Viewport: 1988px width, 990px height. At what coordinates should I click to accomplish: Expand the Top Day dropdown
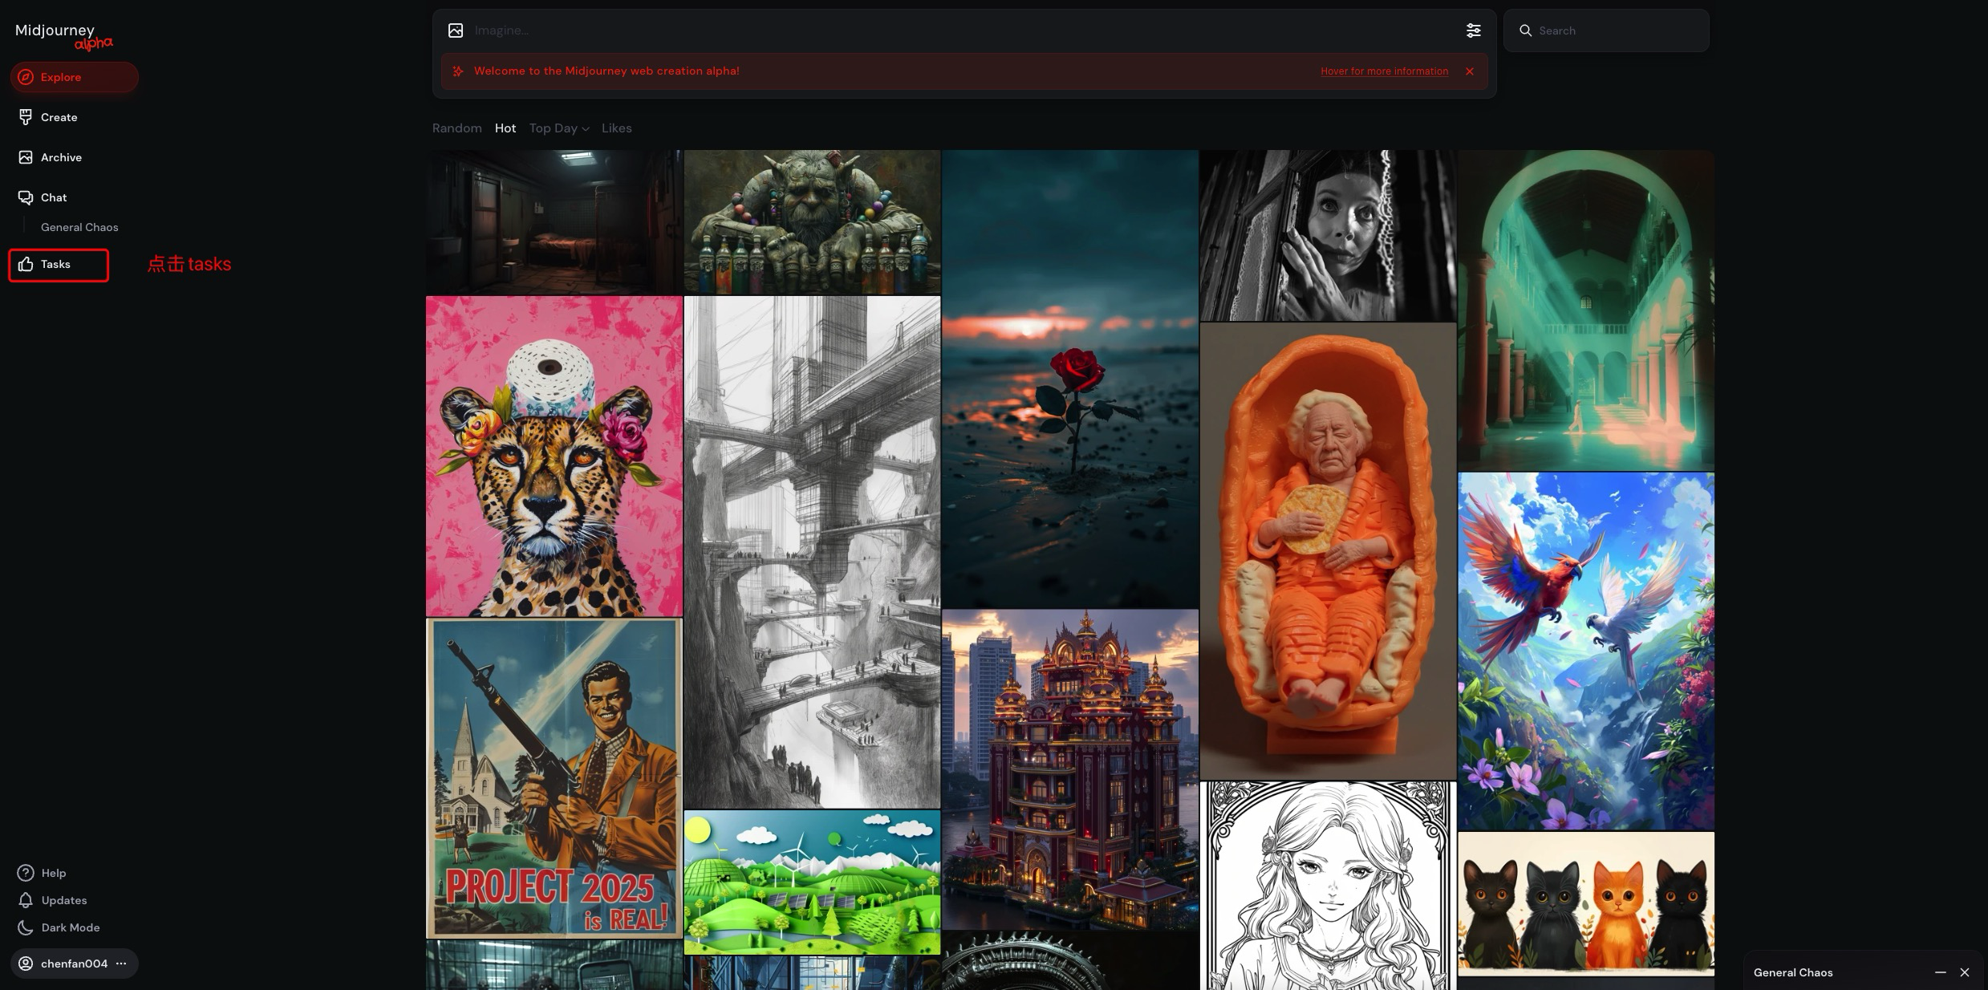tap(559, 128)
